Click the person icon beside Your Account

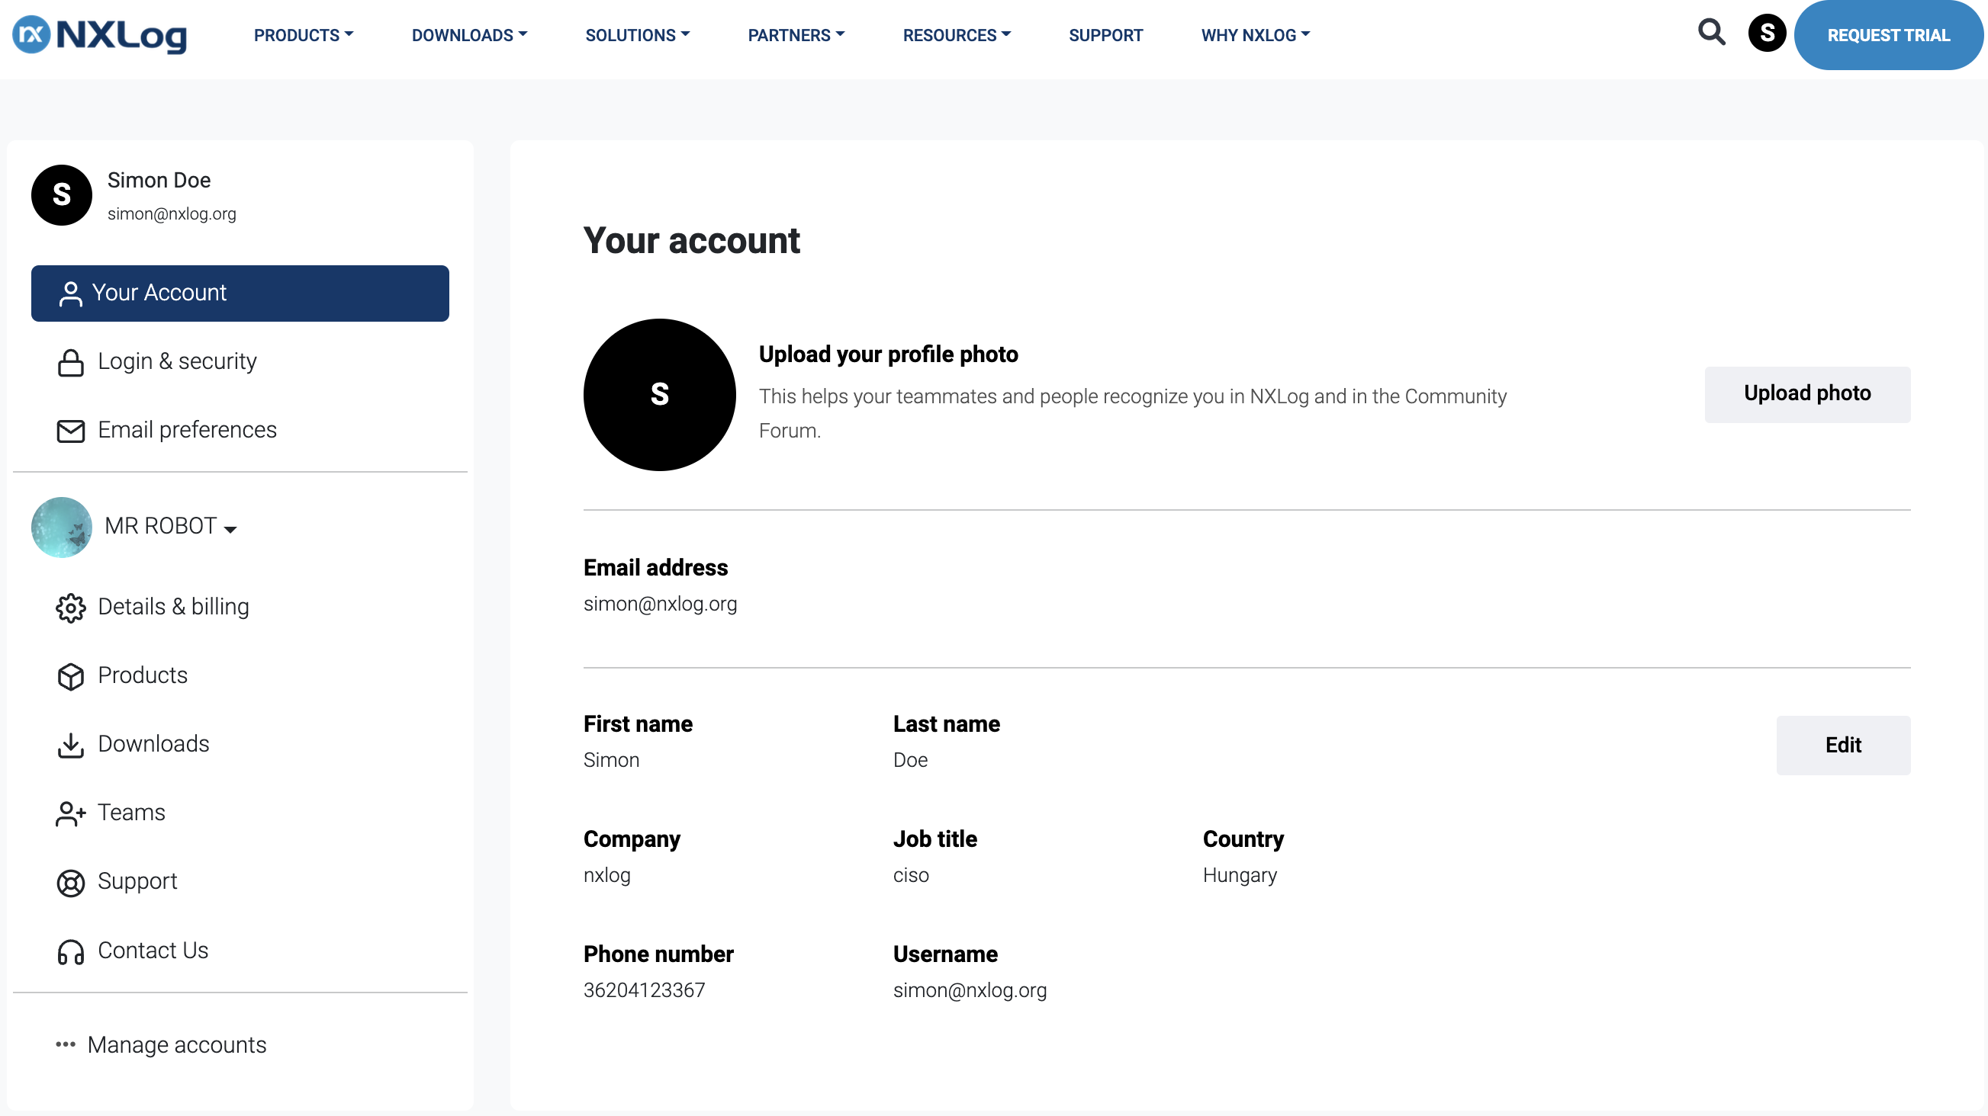[70, 293]
